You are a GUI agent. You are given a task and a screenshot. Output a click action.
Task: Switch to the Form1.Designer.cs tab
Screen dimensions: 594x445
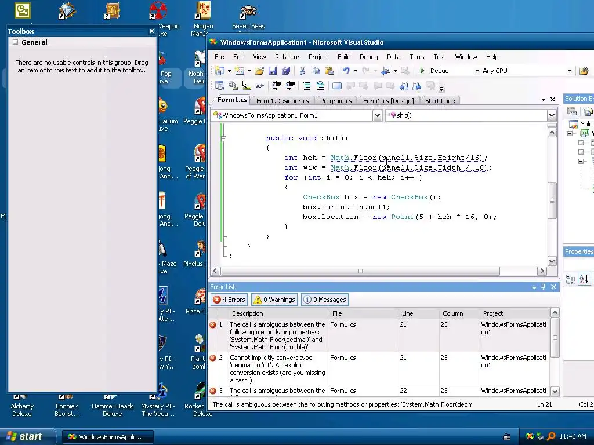282,101
